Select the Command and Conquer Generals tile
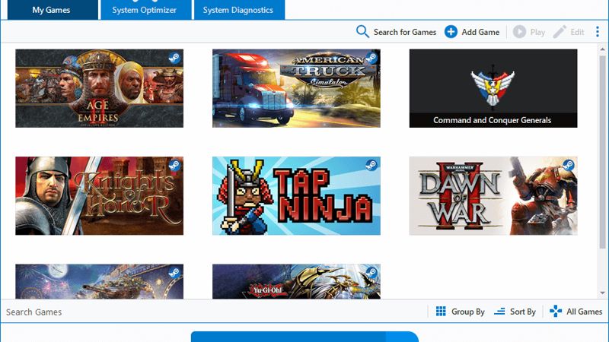The width and height of the screenshot is (609, 342). point(493,88)
